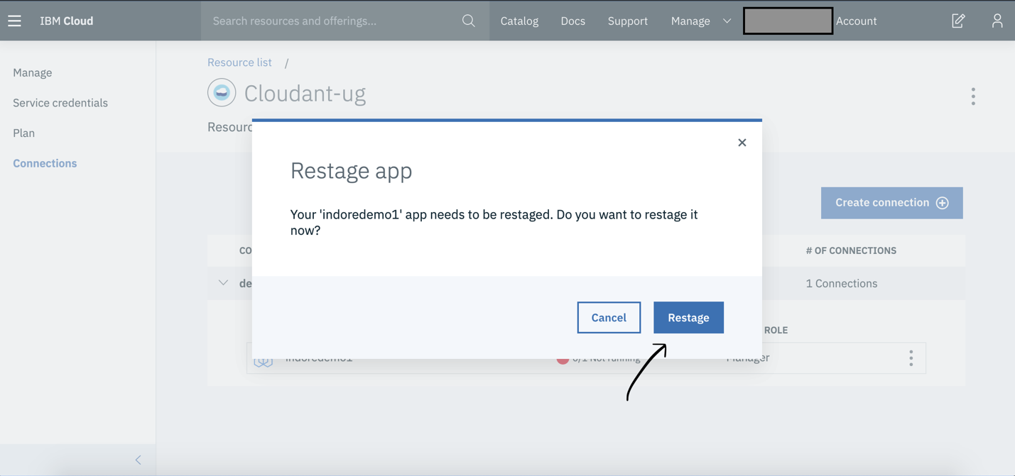Expand the Manage dropdown chevron

727,21
